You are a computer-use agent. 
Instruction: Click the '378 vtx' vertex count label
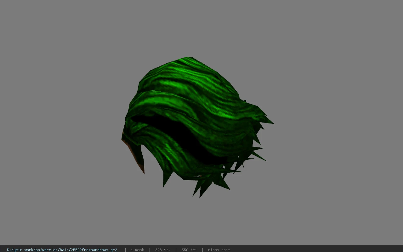click(163, 250)
